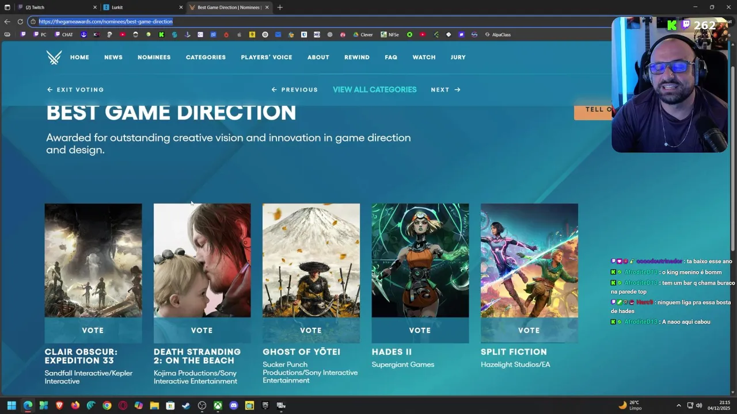Close the Best Game Direction tab
The height and width of the screenshot is (414, 737).
coord(267,7)
